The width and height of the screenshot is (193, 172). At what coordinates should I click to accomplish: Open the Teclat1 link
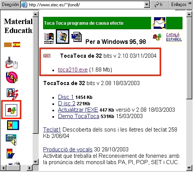tap(52, 130)
